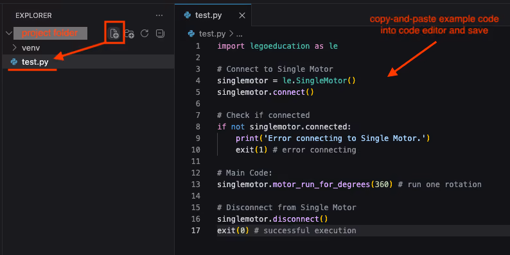Viewport: 510px width, 255px height.
Task: Click 'singlemotor.disconnect()' on line 16
Action: (272, 219)
